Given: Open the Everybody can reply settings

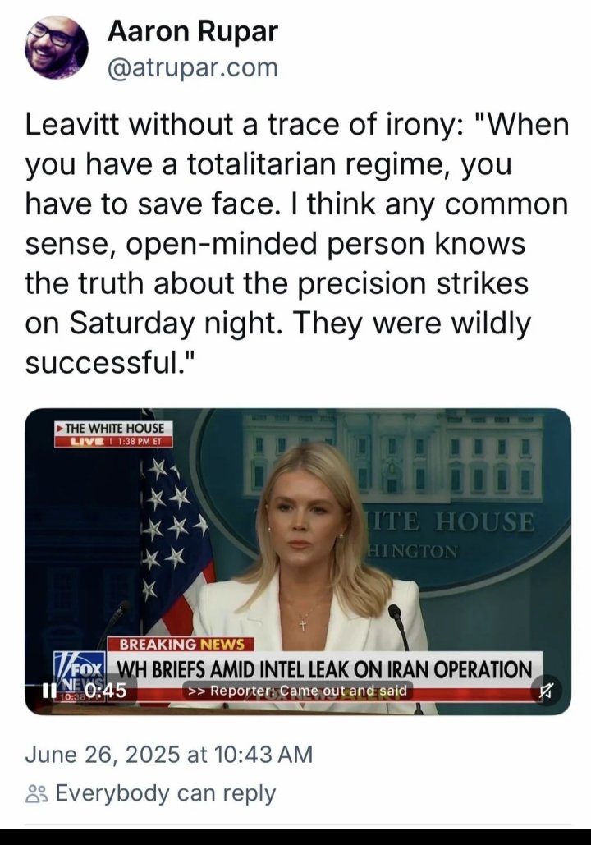Looking at the screenshot, I should [x=150, y=794].
